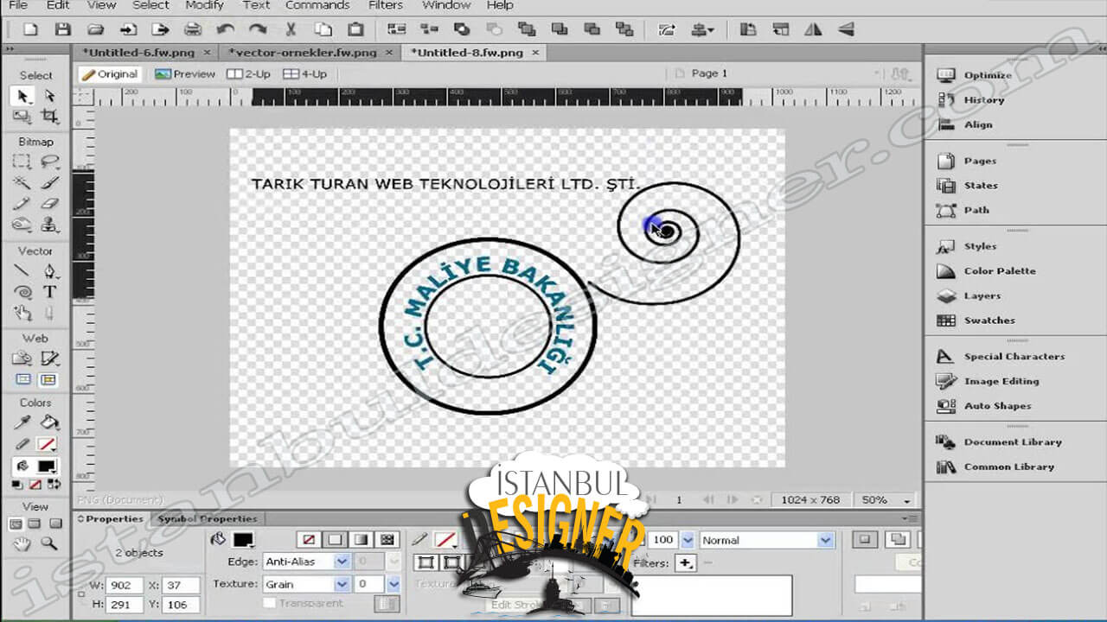Activate the Magic Wand tool
The width and height of the screenshot is (1107, 622).
click(22, 183)
